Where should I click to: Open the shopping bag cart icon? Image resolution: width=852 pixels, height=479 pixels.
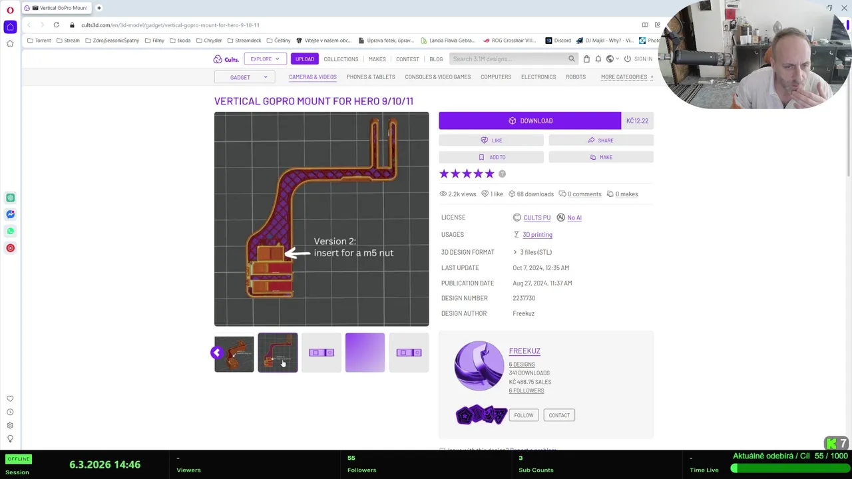[x=586, y=59]
